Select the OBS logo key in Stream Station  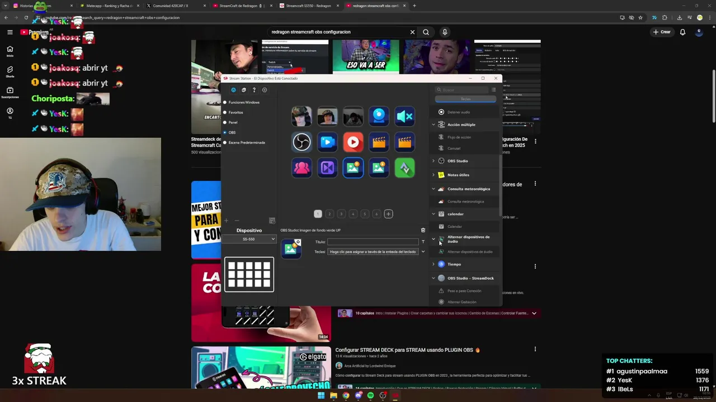[x=302, y=142]
